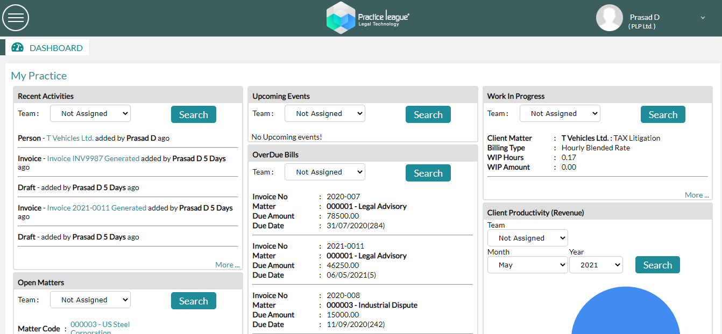Click Search in Open Matters panel
Viewport: 722px width, 334px height.
pos(193,301)
